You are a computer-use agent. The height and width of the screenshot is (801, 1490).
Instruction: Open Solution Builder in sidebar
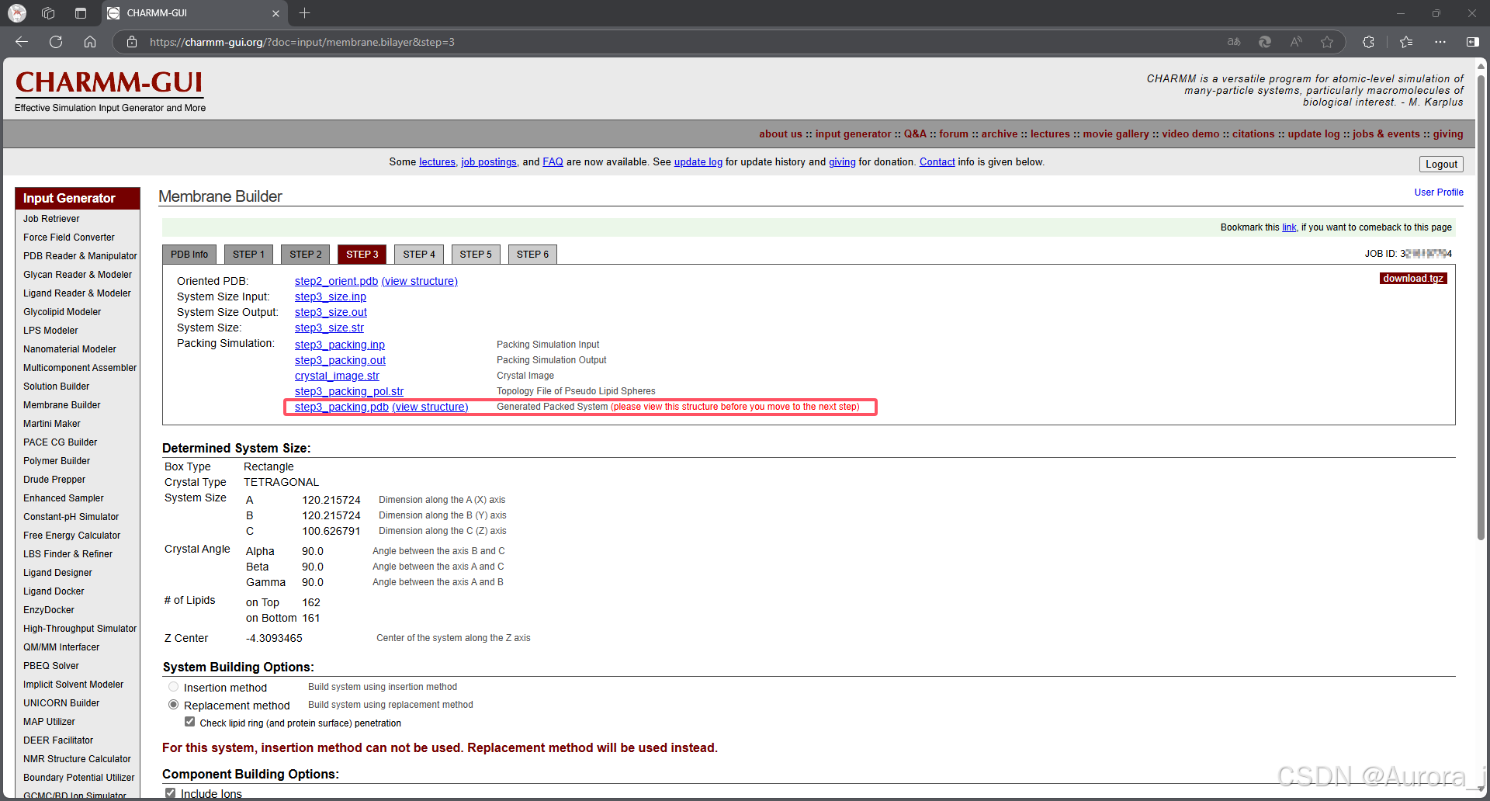(x=57, y=387)
